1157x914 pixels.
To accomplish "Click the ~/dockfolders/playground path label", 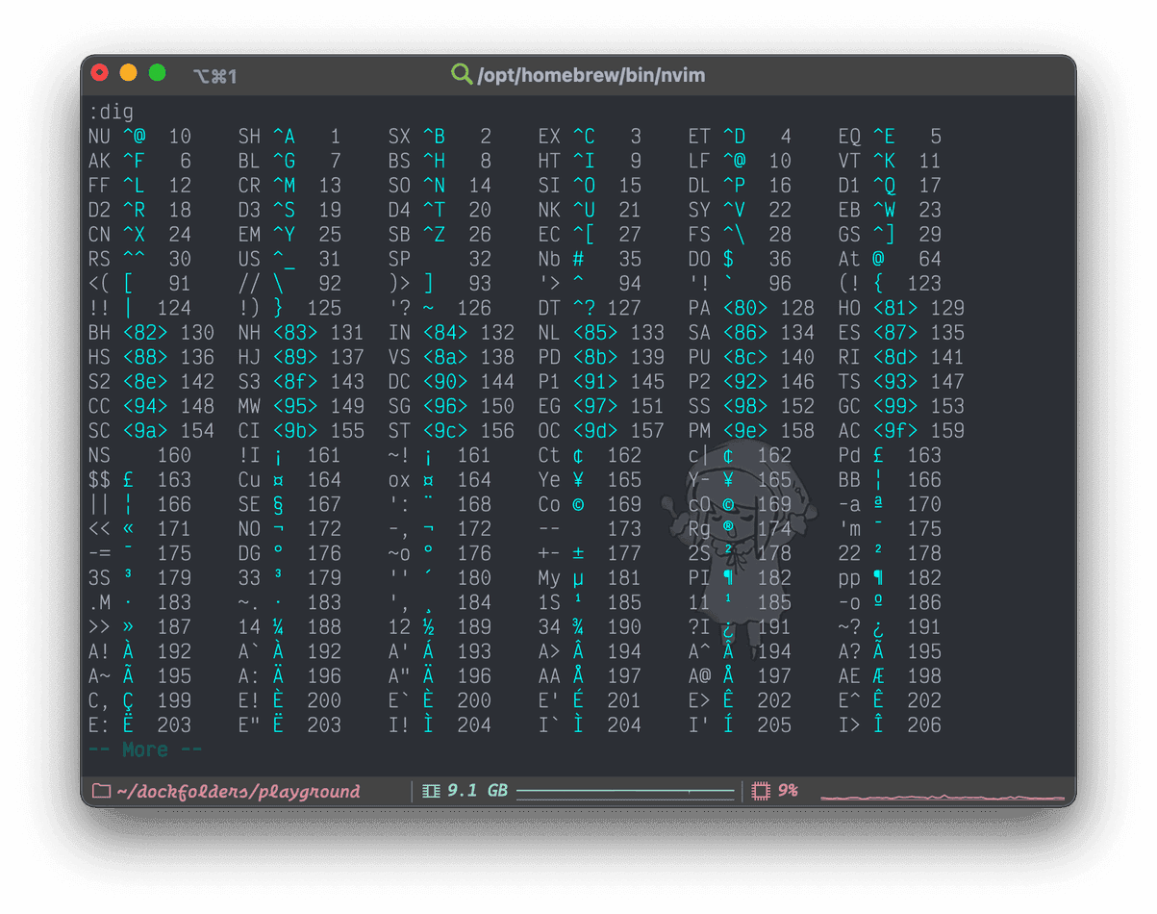I will 238,791.
